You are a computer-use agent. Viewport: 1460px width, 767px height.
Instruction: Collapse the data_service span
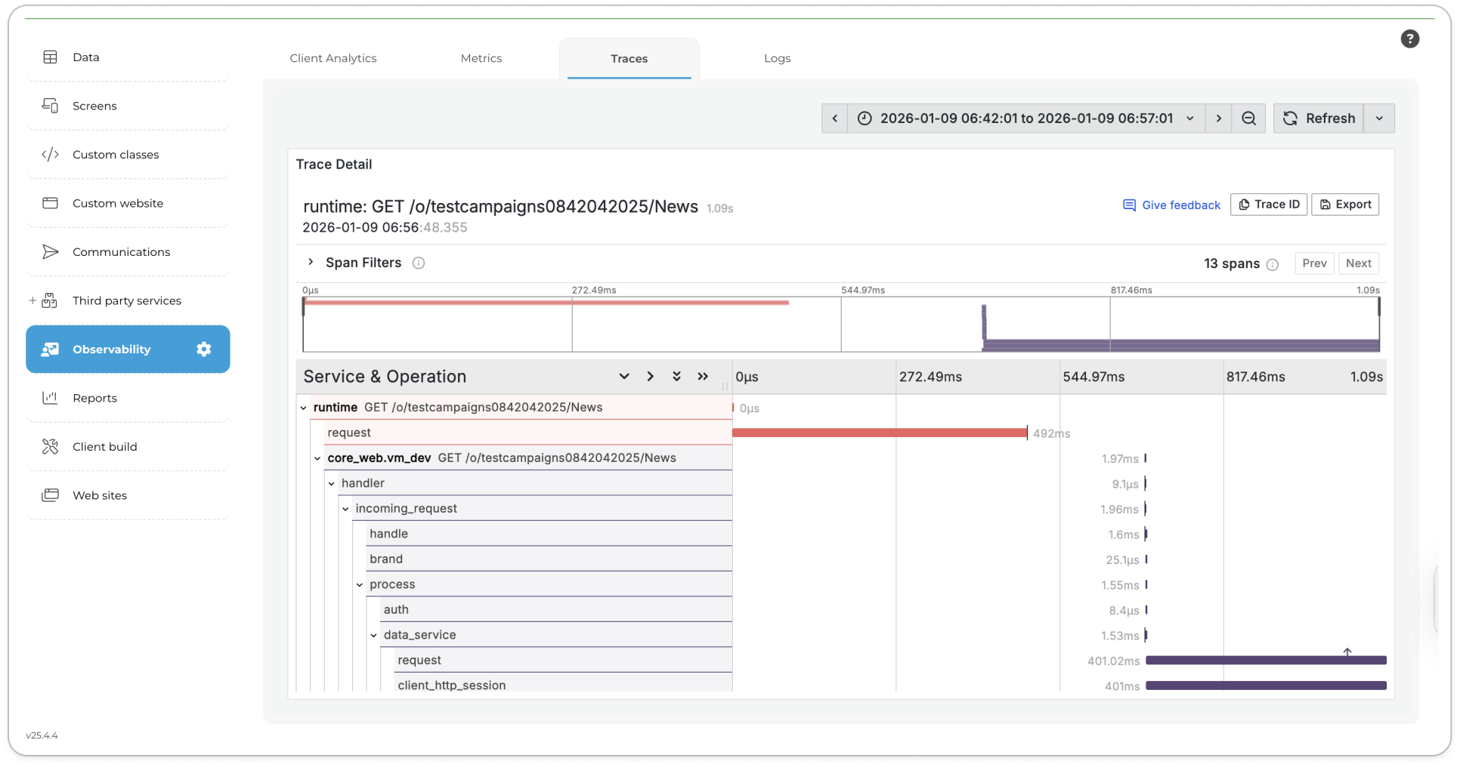pyautogui.click(x=373, y=635)
